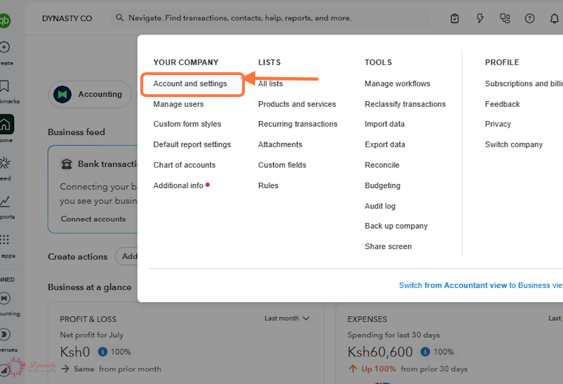Click the devices icon in header
The height and width of the screenshot is (384, 563).
[505, 18]
